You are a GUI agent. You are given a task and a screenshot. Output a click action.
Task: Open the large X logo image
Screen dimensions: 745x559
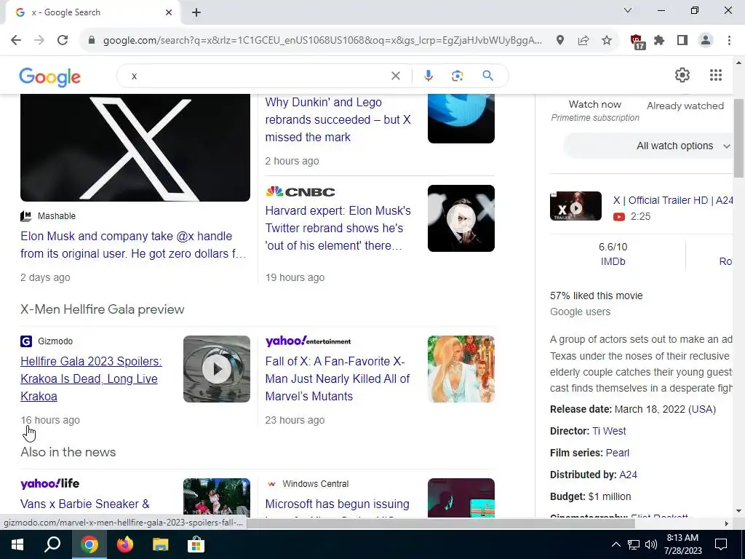pyautogui.click(x=135, y=147)
